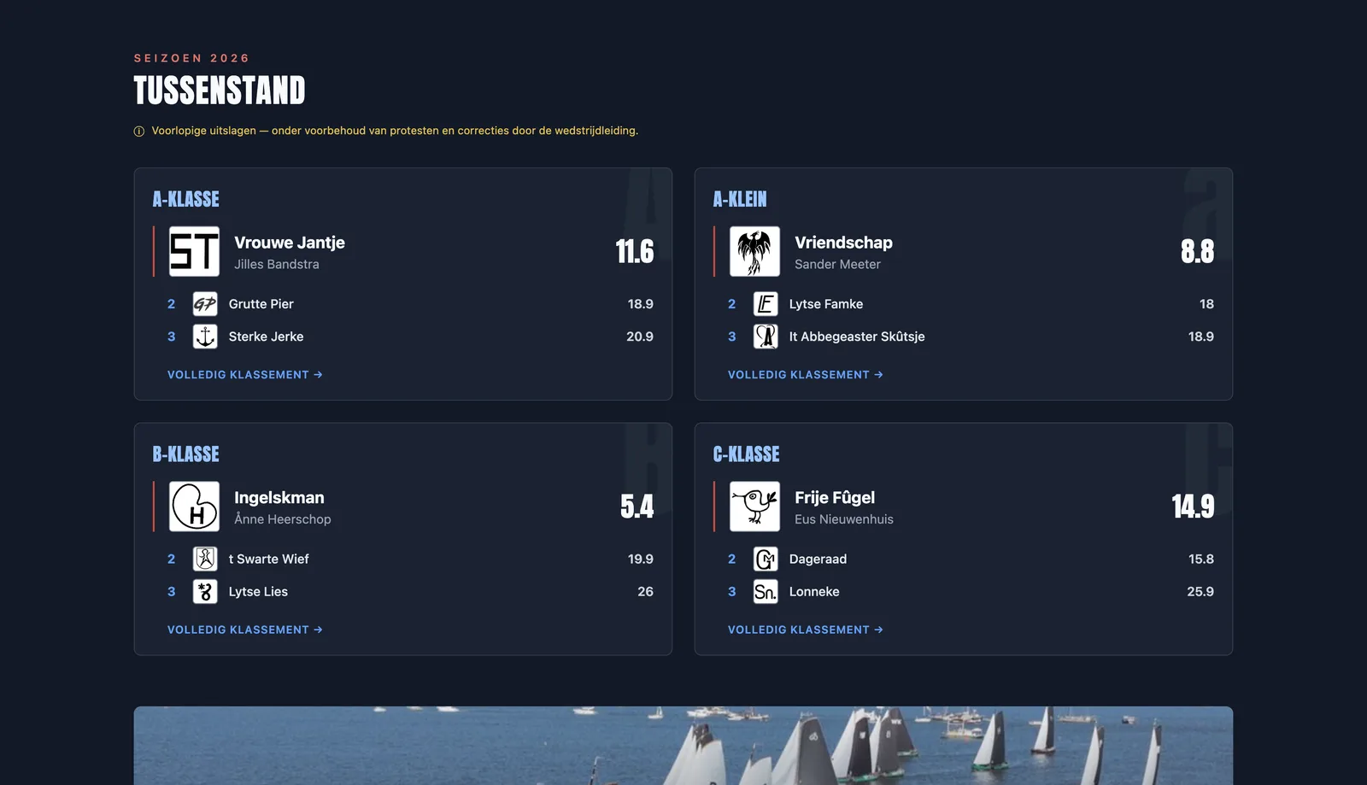Select the Ingelskman leader name
Screen dimensions: 1367x785
pos(279,498)
